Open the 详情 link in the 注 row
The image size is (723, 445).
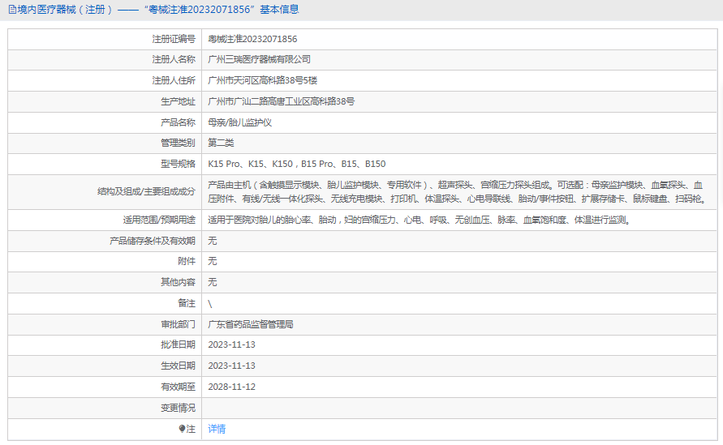click(x=217, y=429)
